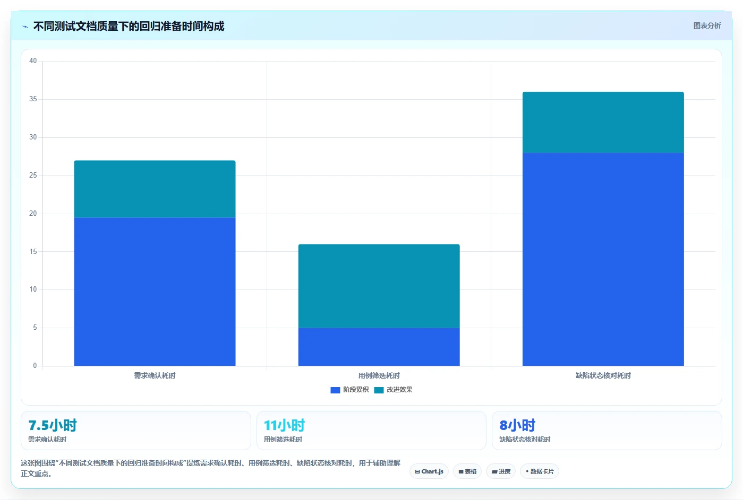
Task: Click the teal bar segment for 需求确认耗时
Action: (x=155, y=189)
